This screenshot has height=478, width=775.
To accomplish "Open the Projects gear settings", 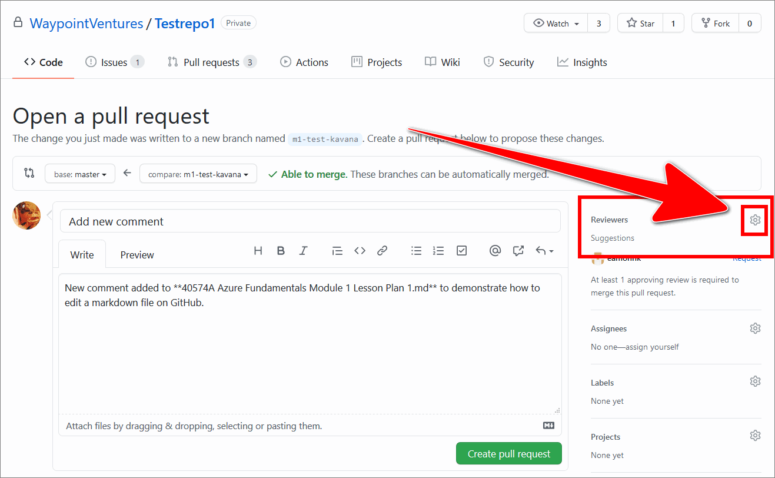I will point(755,436).
